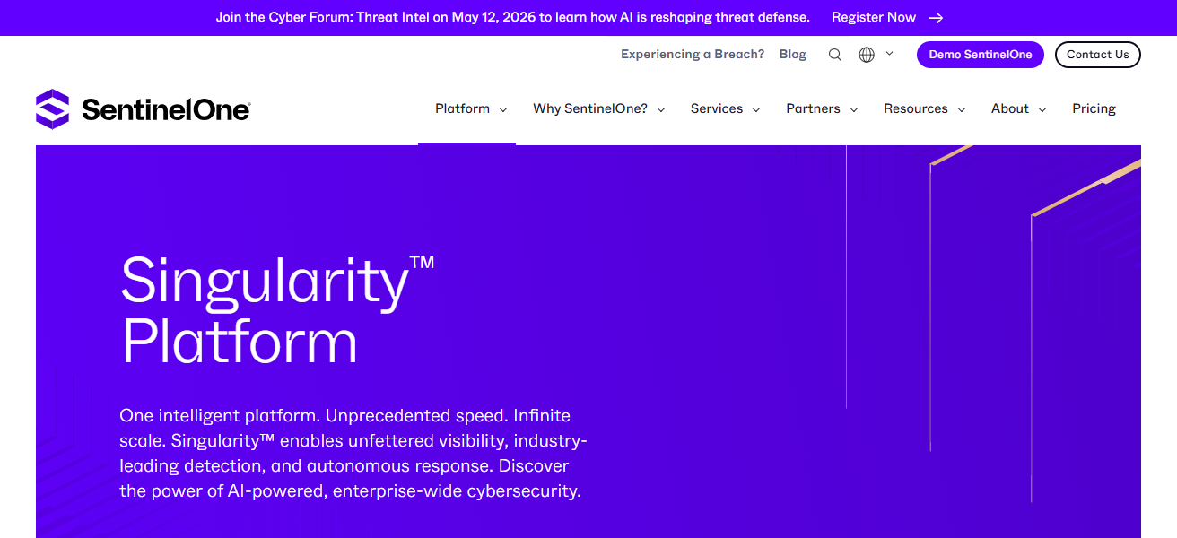Screen dimensions: 1177x538
Task: Click the Contact Us button
Action: click(x=1097, y=55)
